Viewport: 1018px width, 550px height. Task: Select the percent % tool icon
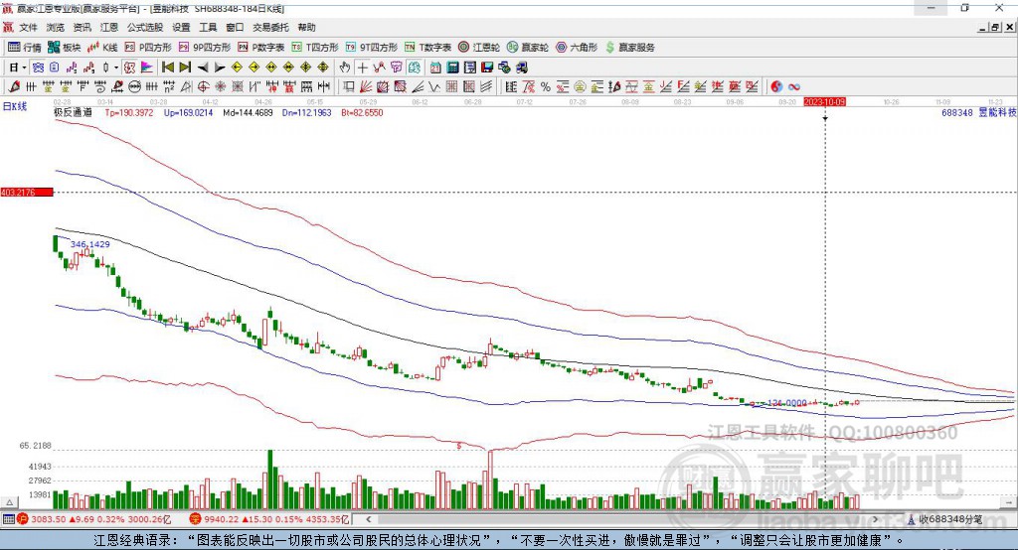[x=546, y=86]
